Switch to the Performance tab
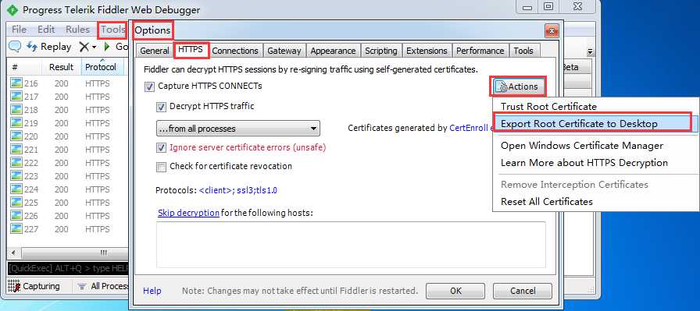This screenshot has height=311, width=700. tap(480, 51)
